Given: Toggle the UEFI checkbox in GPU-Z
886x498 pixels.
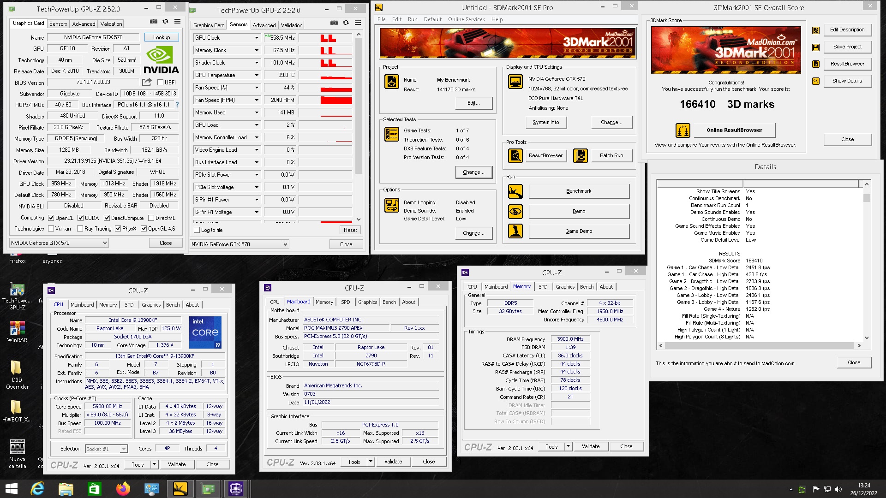Looking at the screenshot, I should point(160,83).
